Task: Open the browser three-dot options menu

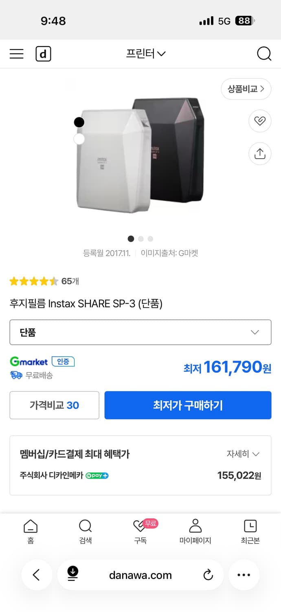Action: (x=244, y=575)
